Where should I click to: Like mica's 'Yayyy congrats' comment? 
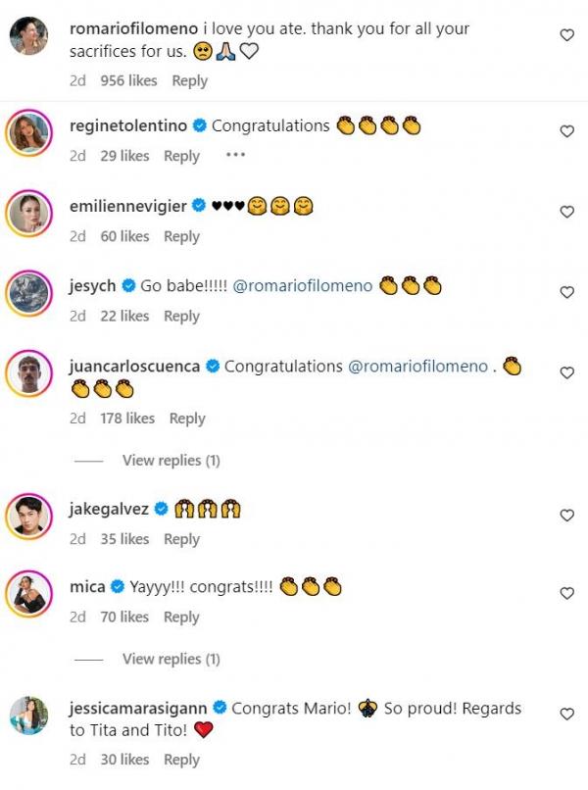click(565, 594)
